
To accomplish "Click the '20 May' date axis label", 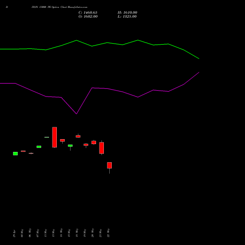I will tap(93, 233).
